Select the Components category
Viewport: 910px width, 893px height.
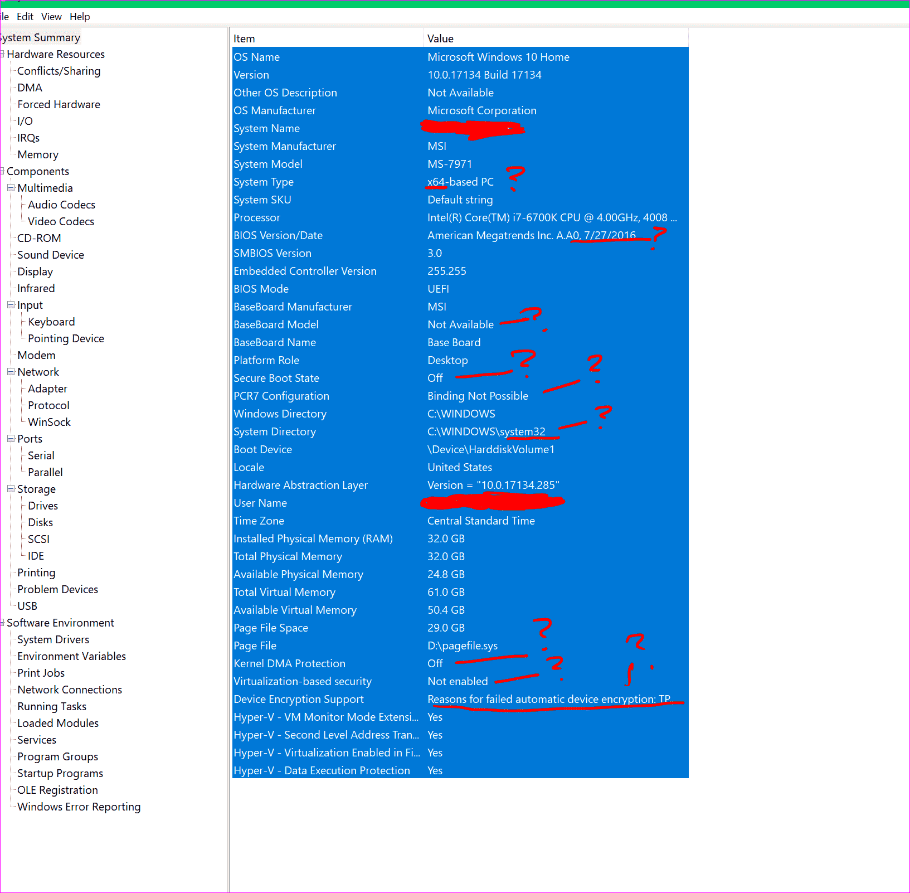tap(38, 171)
